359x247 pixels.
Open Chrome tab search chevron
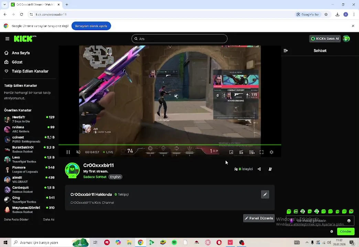[x=4, y=4]
